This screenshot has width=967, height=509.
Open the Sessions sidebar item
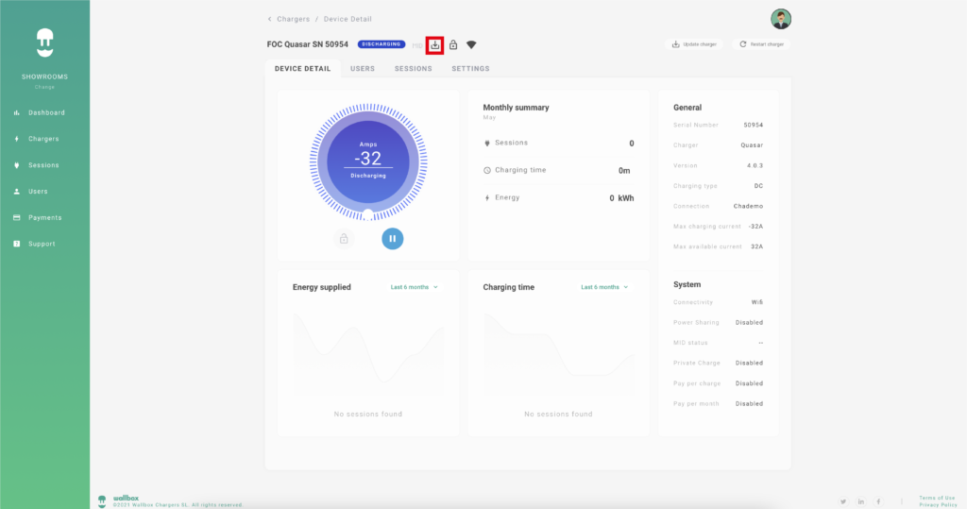point(45,165)
